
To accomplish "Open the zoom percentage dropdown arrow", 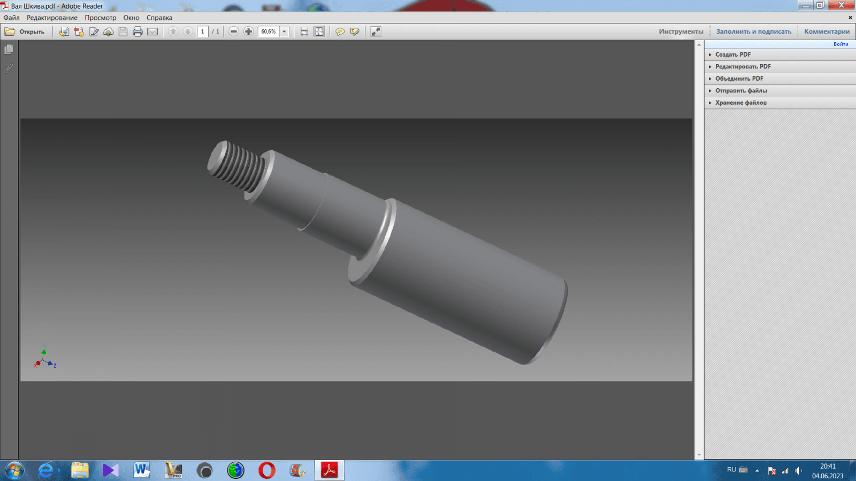I will tap(284, 32).
